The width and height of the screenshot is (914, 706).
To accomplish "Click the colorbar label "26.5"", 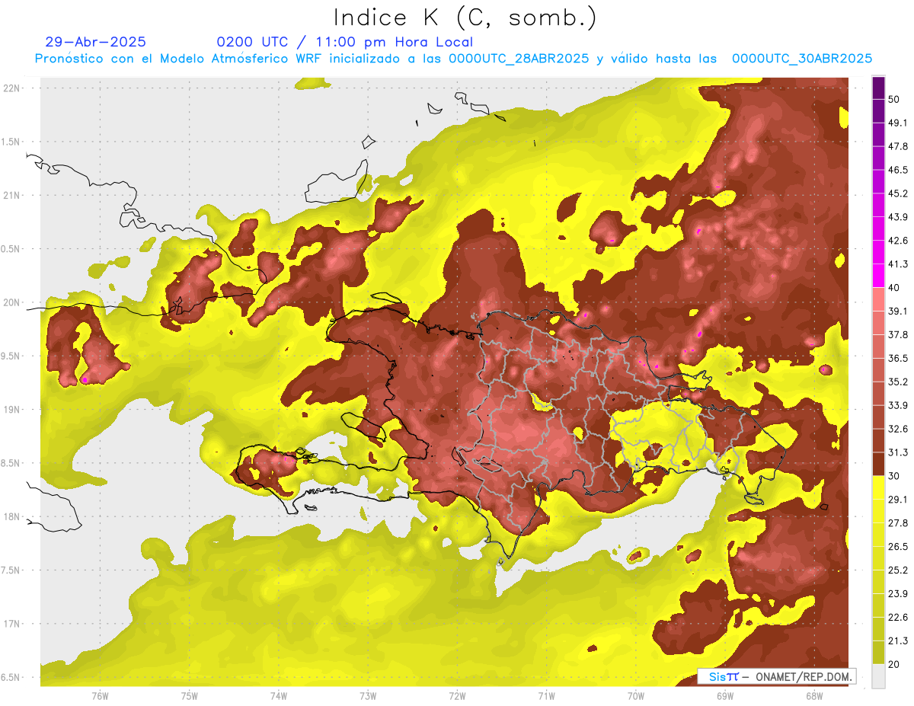I will pyautogui.click(x=898, y=547).
